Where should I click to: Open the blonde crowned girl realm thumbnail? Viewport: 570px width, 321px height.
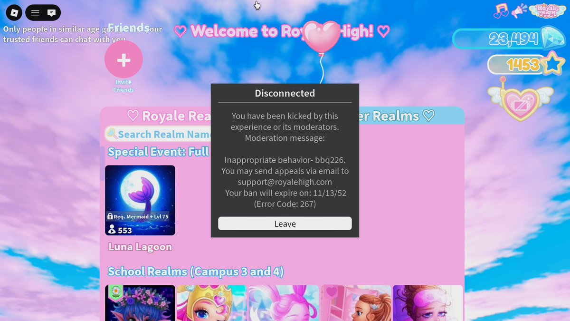(x=212, y=303)
